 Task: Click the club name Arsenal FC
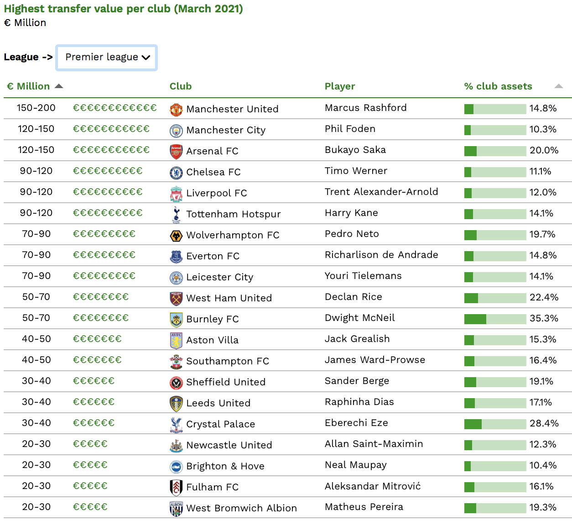212,151
